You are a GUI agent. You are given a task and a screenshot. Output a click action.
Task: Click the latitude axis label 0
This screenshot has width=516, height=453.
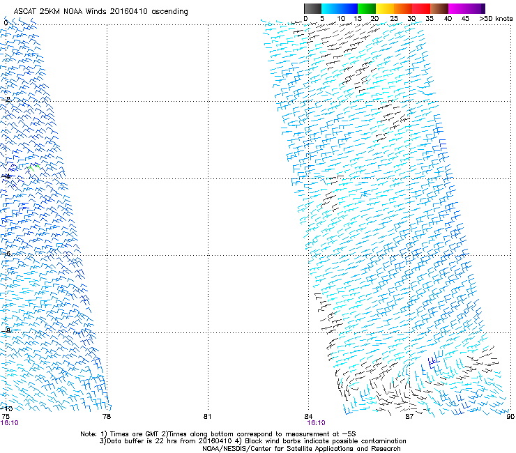(x=6, y=23)
